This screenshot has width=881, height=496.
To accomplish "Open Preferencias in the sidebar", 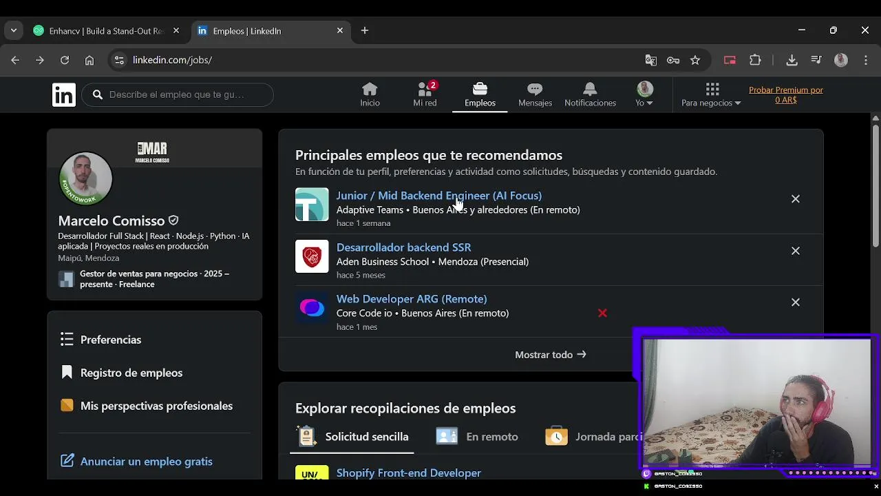I will click(100, 340).
